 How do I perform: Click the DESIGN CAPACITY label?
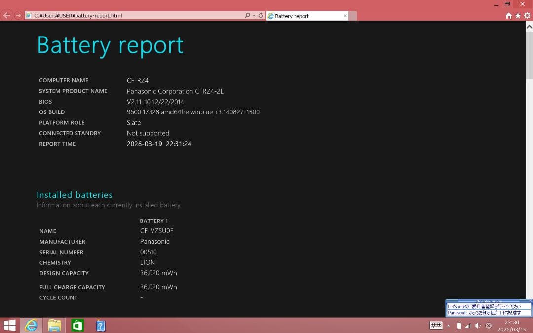tap(64, 273)
